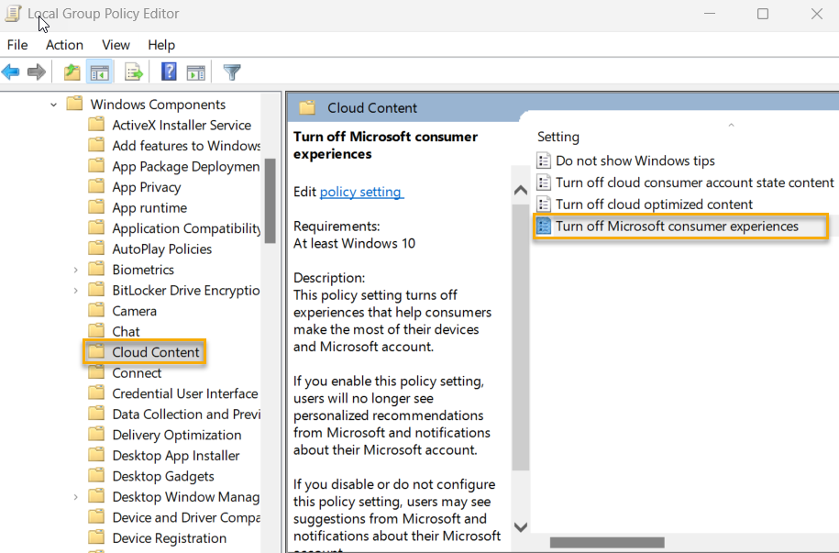
Task: Open the View menu
Action: coord(116,44)
